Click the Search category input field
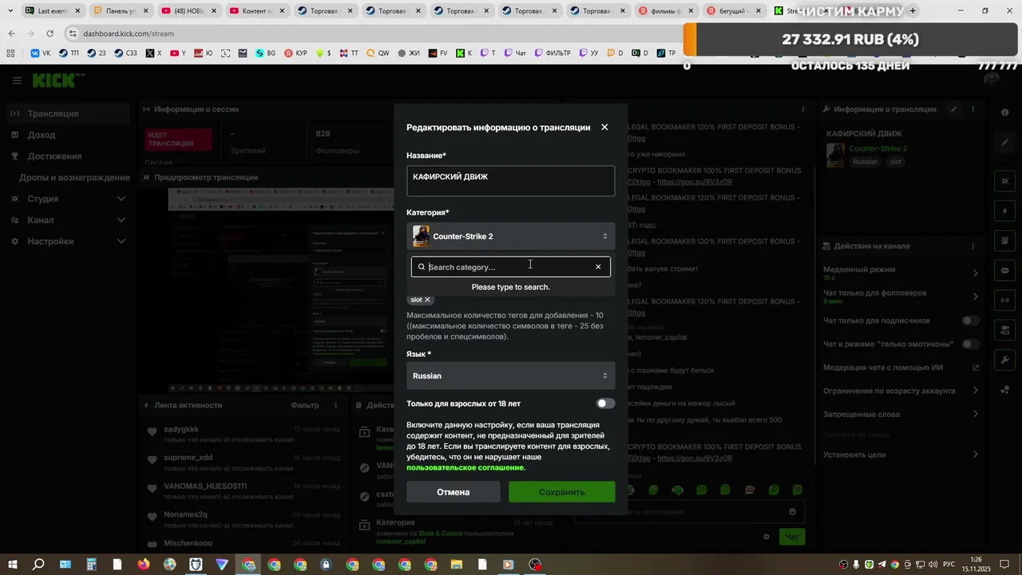The image size is (1022, 575). (x=511, y=267)
